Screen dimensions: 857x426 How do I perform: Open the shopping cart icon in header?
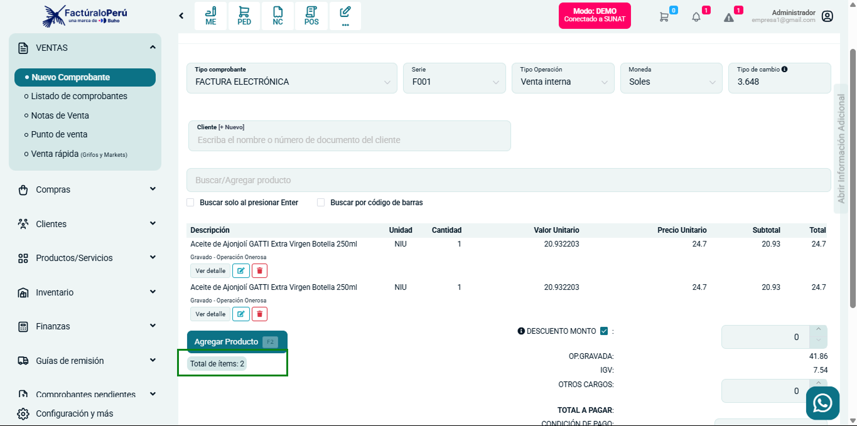664,17
